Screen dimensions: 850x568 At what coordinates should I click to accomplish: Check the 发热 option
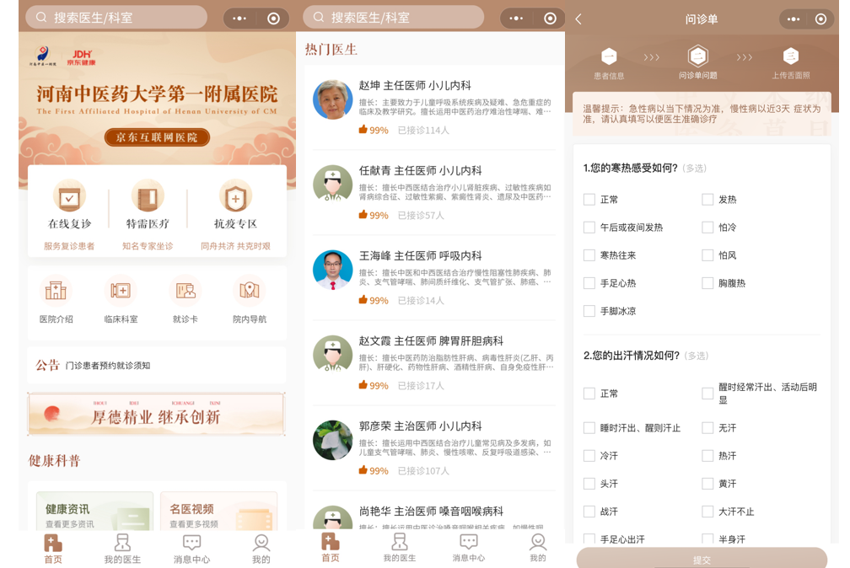pyautogui.click(x=707, y=200)
